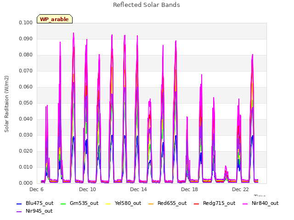The width and height of the screenshot is (294, 220).
Task: Click the 0.010 y-axis tick label
Action: pyautogui.click(x=26, y=167)
